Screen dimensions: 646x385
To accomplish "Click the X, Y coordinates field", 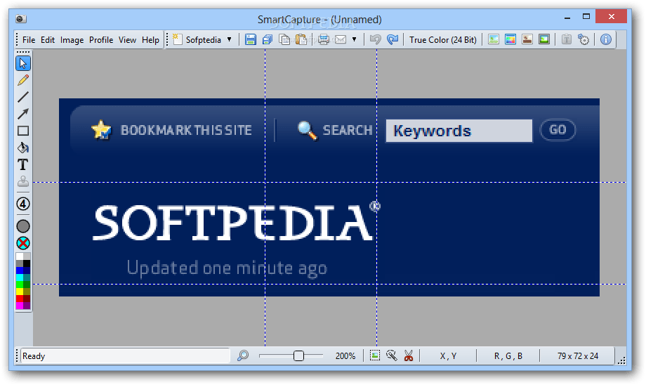I will click(x=448, y=355).
